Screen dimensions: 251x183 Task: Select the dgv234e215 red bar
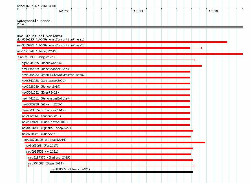click(112, 66)
